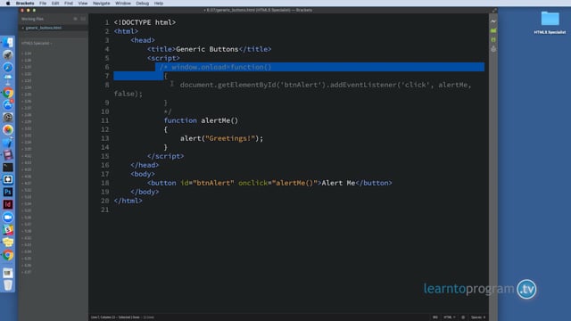The image size is (571, 321).
Task: Split the editor view from the sidebar icon
Action: (x=83, y=19)
